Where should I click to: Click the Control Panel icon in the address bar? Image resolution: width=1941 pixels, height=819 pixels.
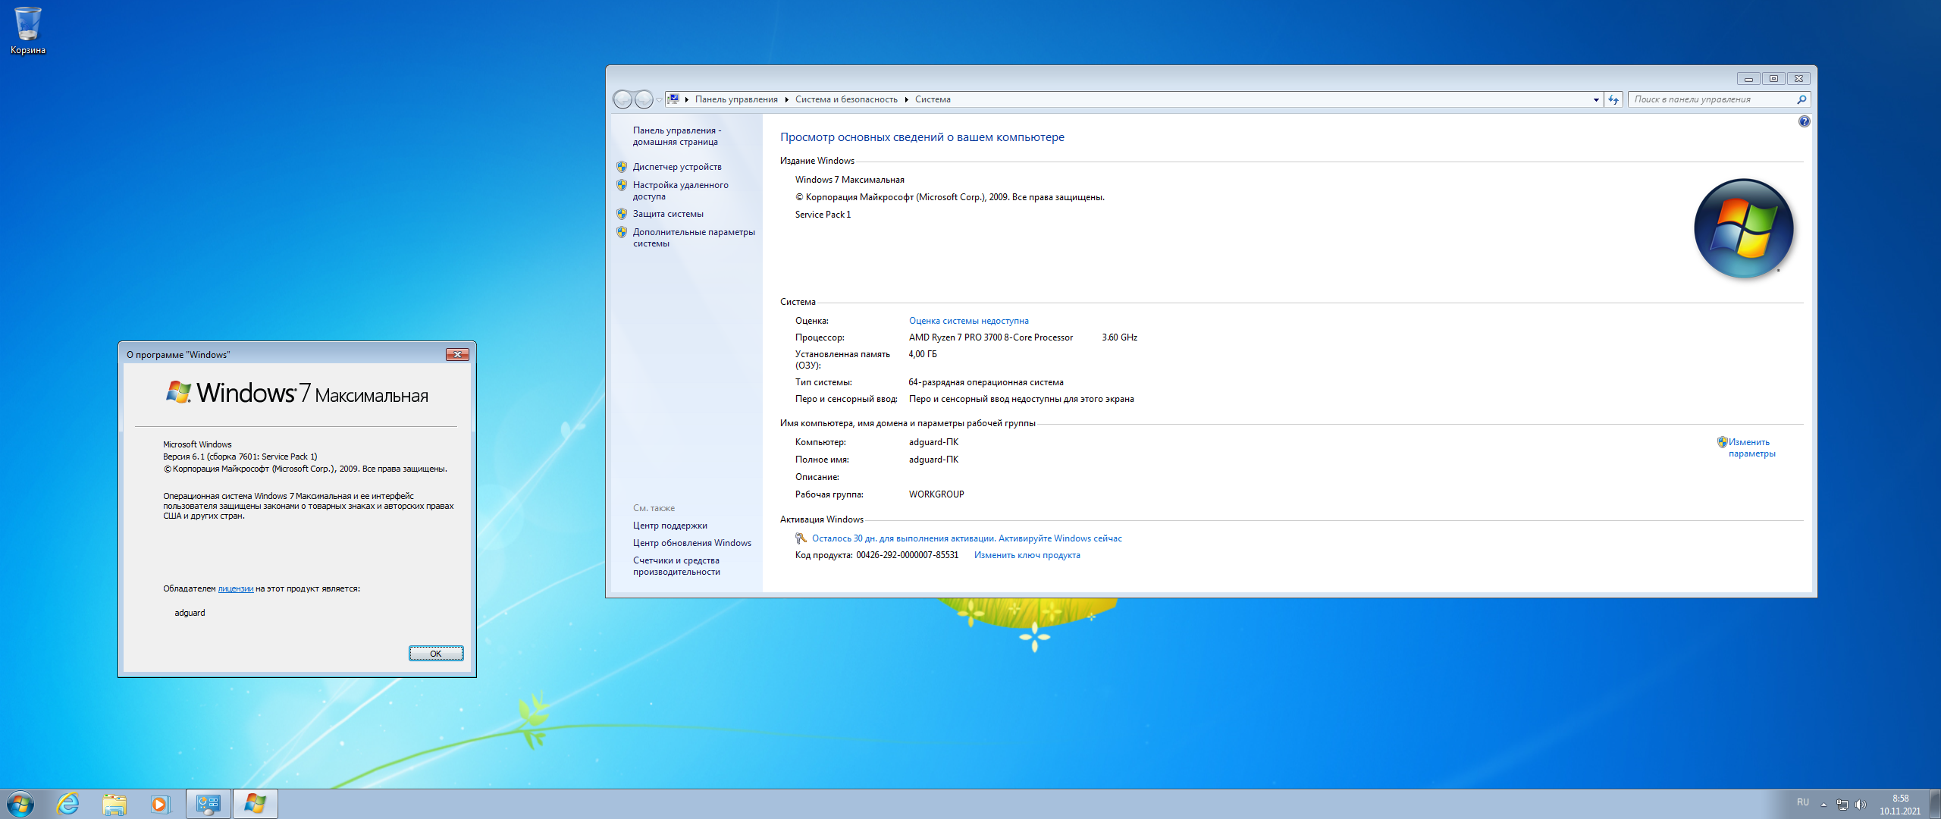(673, 99)
